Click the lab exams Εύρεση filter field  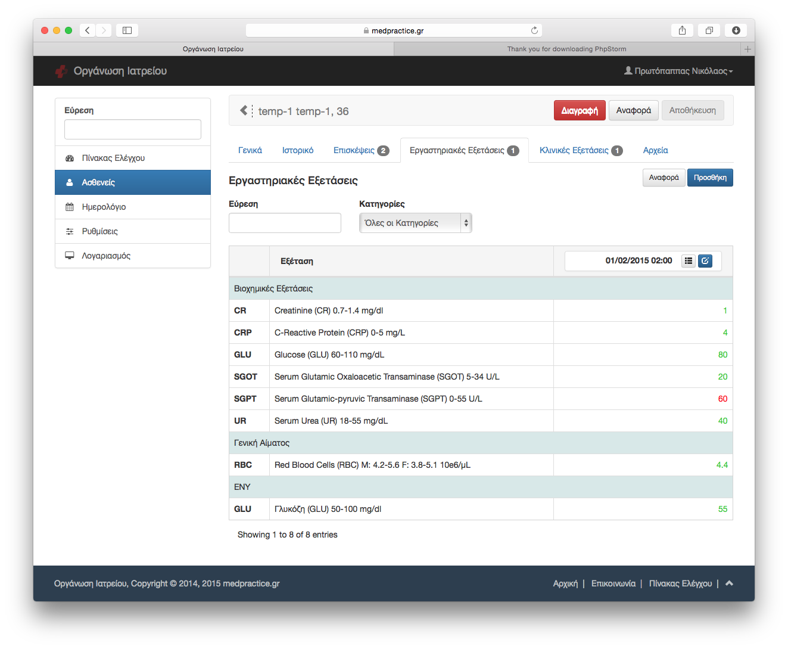[285, 223]
